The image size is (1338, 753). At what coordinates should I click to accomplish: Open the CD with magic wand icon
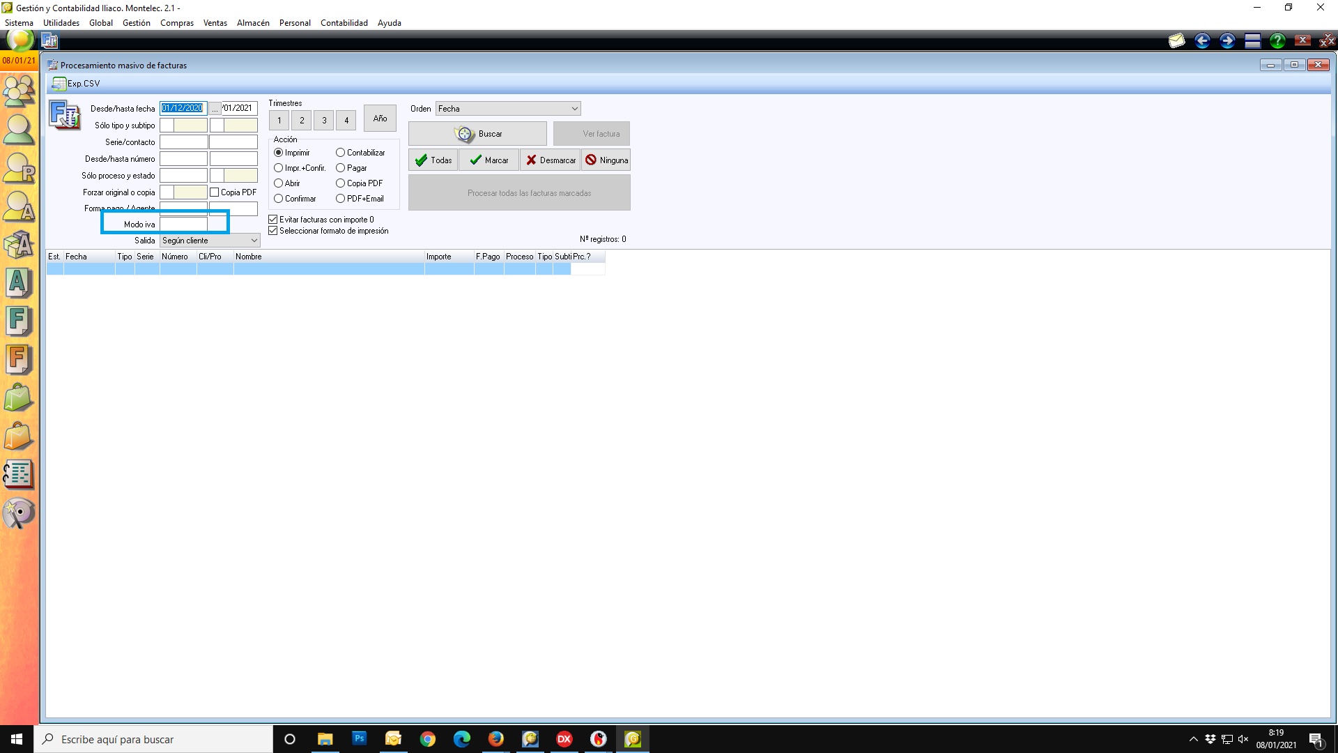(19, 513)
